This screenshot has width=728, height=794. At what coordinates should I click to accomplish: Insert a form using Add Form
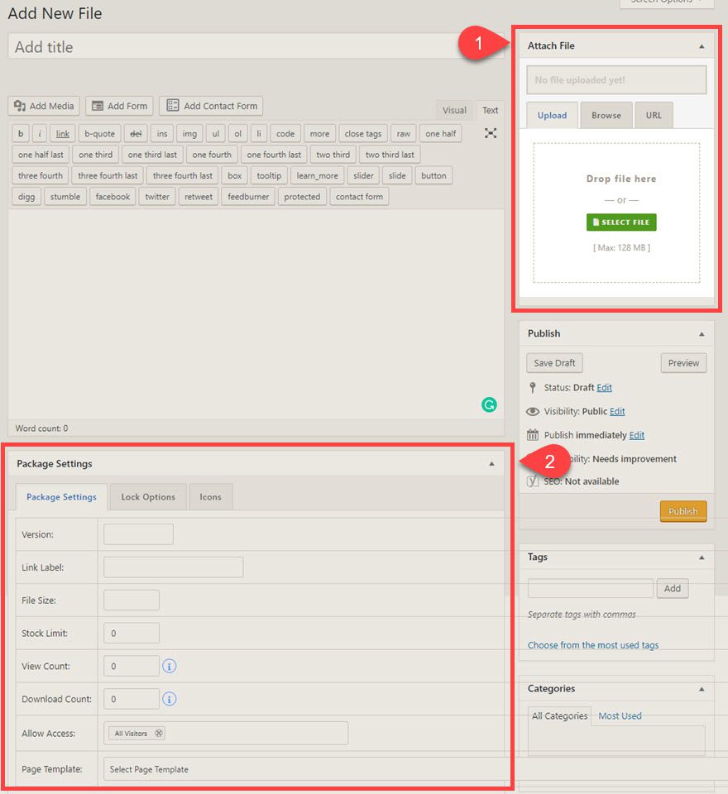tap(118, 106)
